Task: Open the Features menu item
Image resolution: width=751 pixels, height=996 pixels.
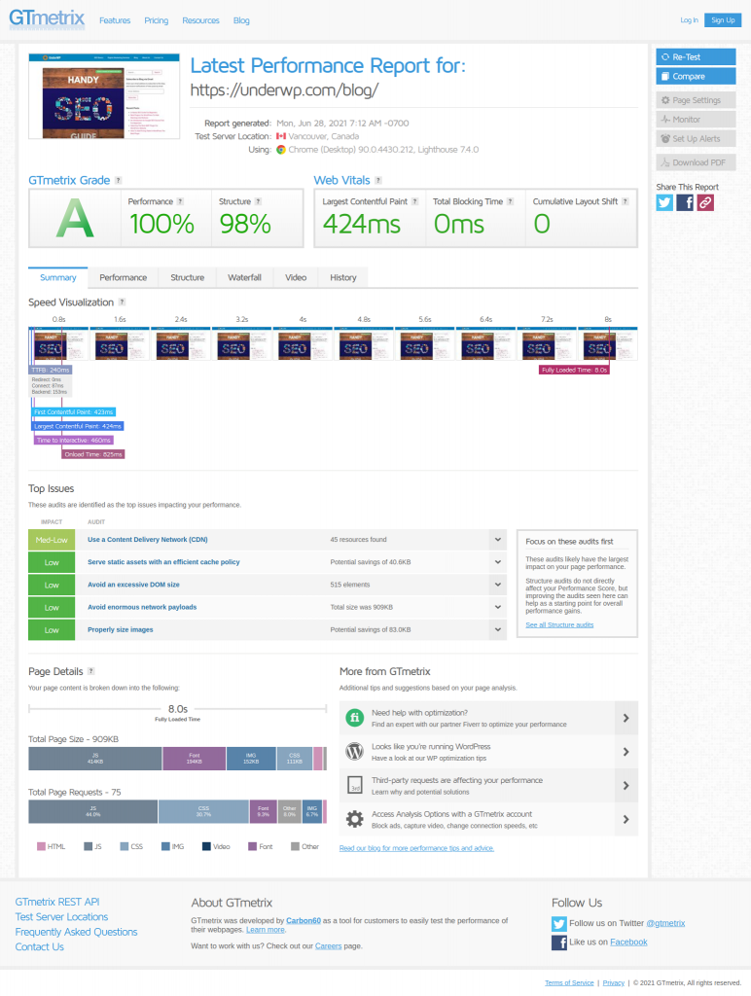Action: 115,20
